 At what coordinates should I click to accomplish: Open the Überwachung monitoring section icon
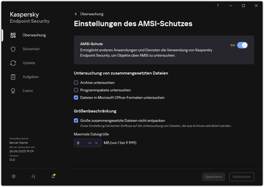[13, 35]
